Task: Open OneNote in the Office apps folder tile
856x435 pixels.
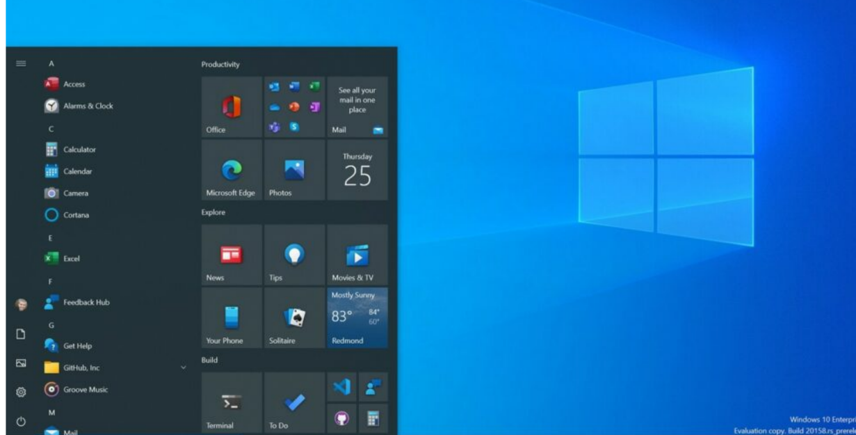Action: [314, 107]
